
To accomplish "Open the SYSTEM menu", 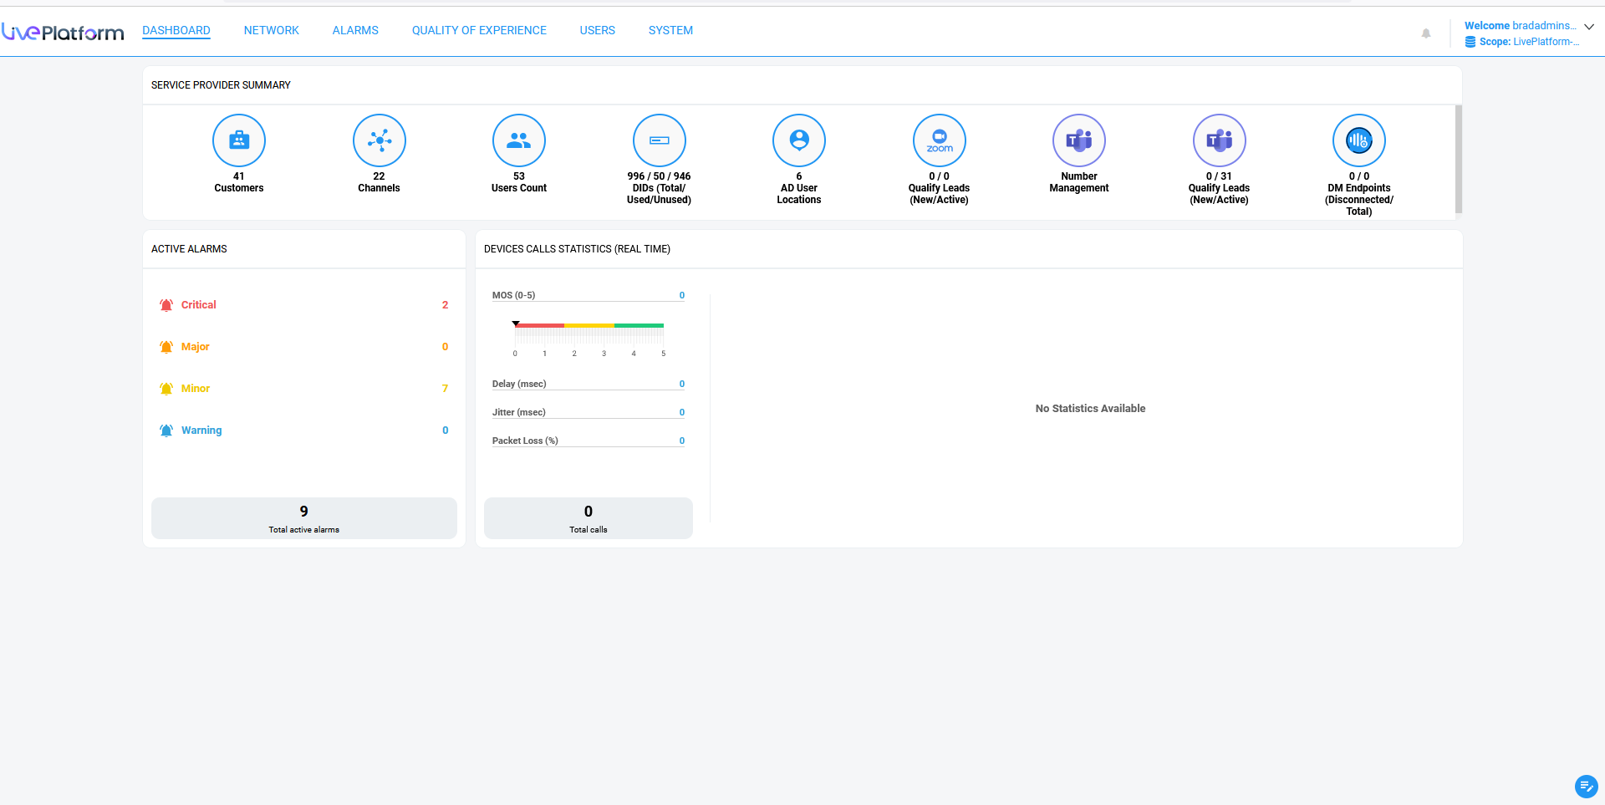I will coord(670,30).
